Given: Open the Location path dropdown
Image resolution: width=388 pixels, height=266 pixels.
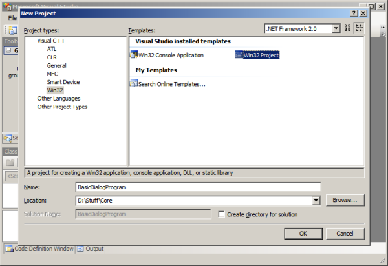Looking at the screenshot, I should click(x=316, y=201).
